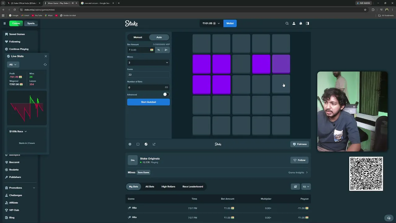Enable theatre mode for the game

138,144
